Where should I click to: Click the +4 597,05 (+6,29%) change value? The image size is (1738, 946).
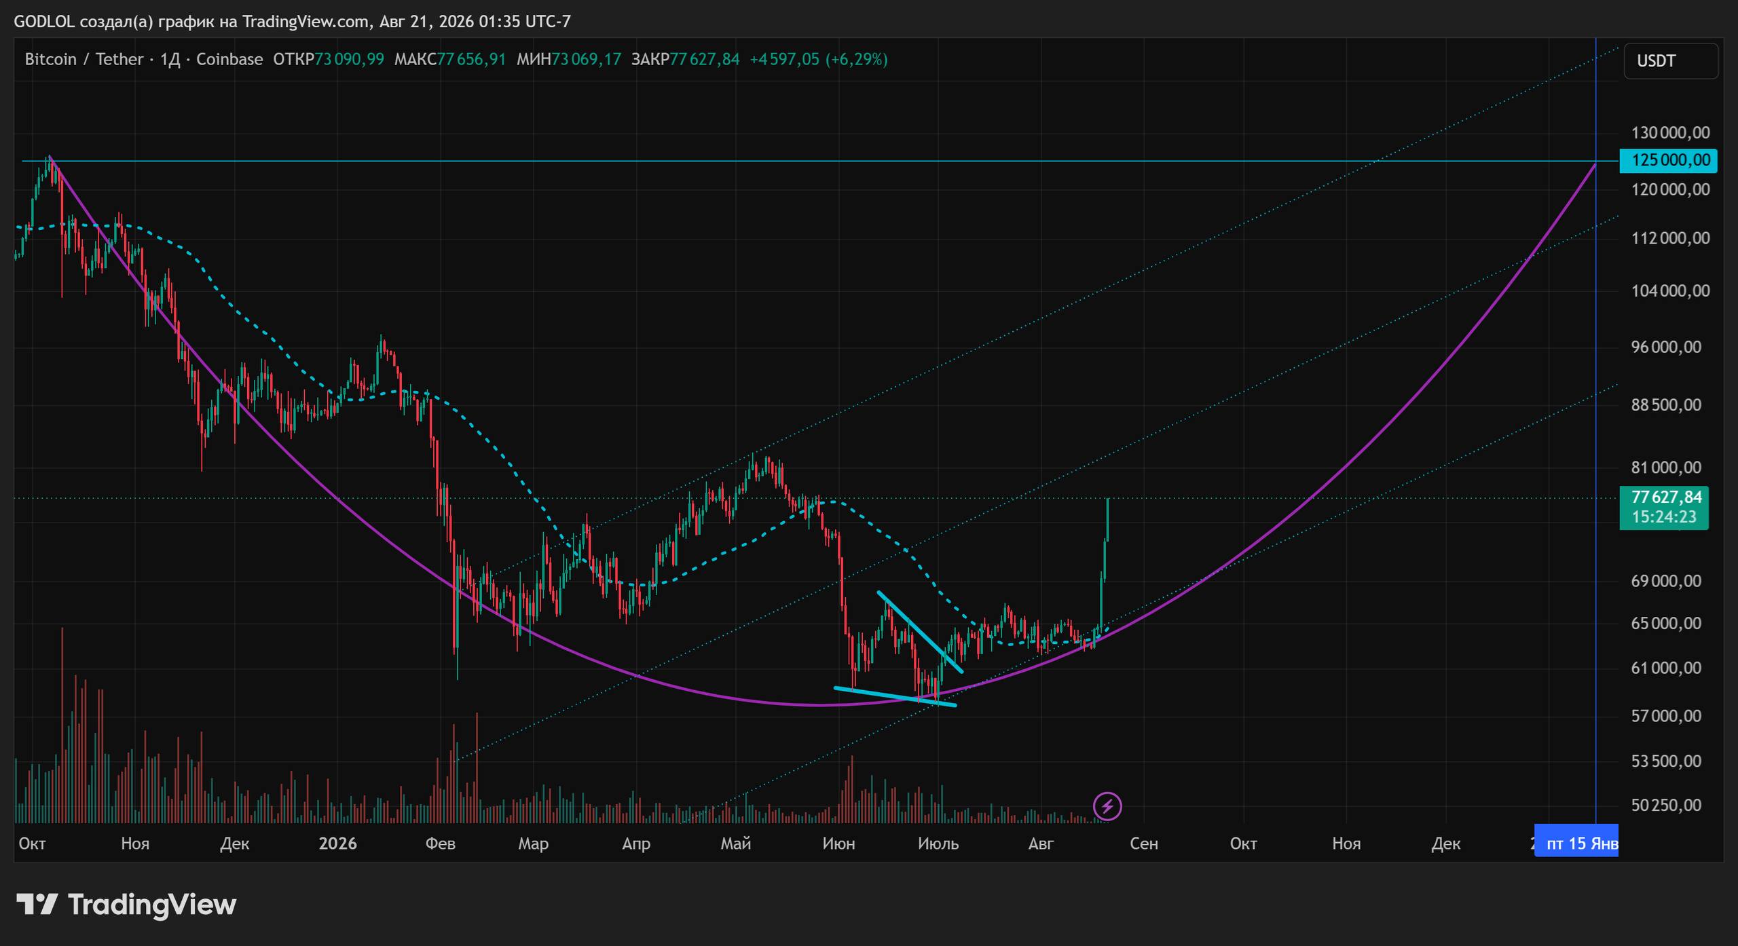point(818,60)
